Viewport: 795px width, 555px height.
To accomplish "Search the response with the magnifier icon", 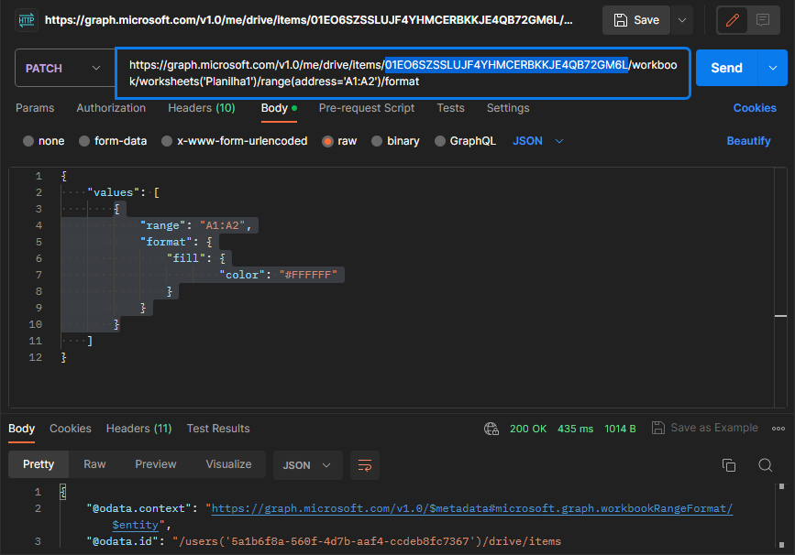I will [x=765, y=465].
